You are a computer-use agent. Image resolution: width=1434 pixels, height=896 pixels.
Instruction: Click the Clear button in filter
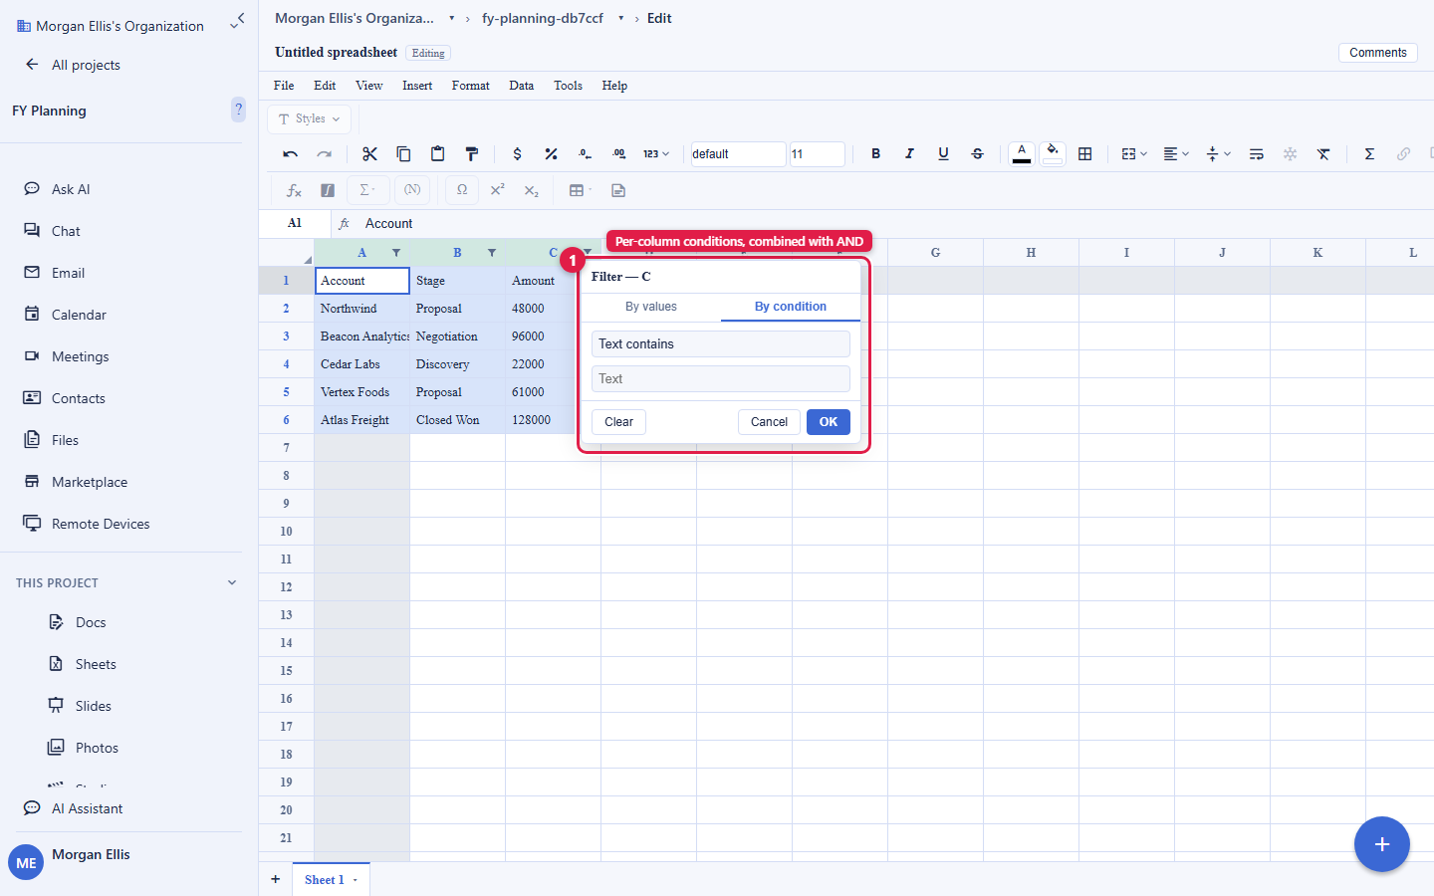pyautogui.click(x=618, y=422)
